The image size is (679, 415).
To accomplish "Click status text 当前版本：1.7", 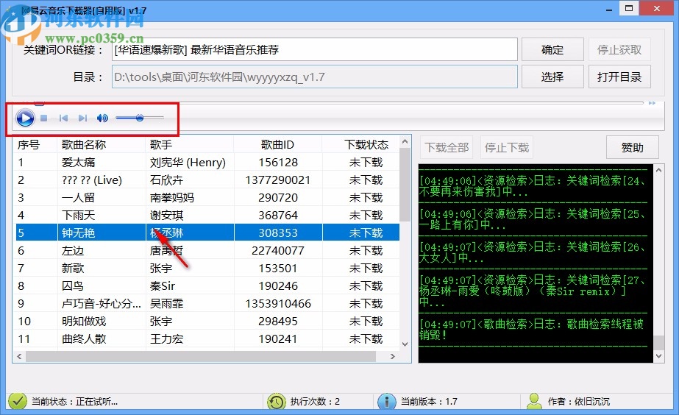I will 429,402.
